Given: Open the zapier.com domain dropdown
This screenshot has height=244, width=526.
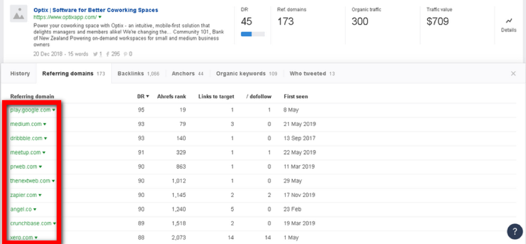Looking at the screenshot, I should (x=41, y=195).
